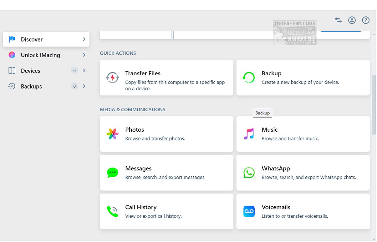Open the help question mark icon
The height and width of the screenshot is (242, 377).
(x=366, y=20)
